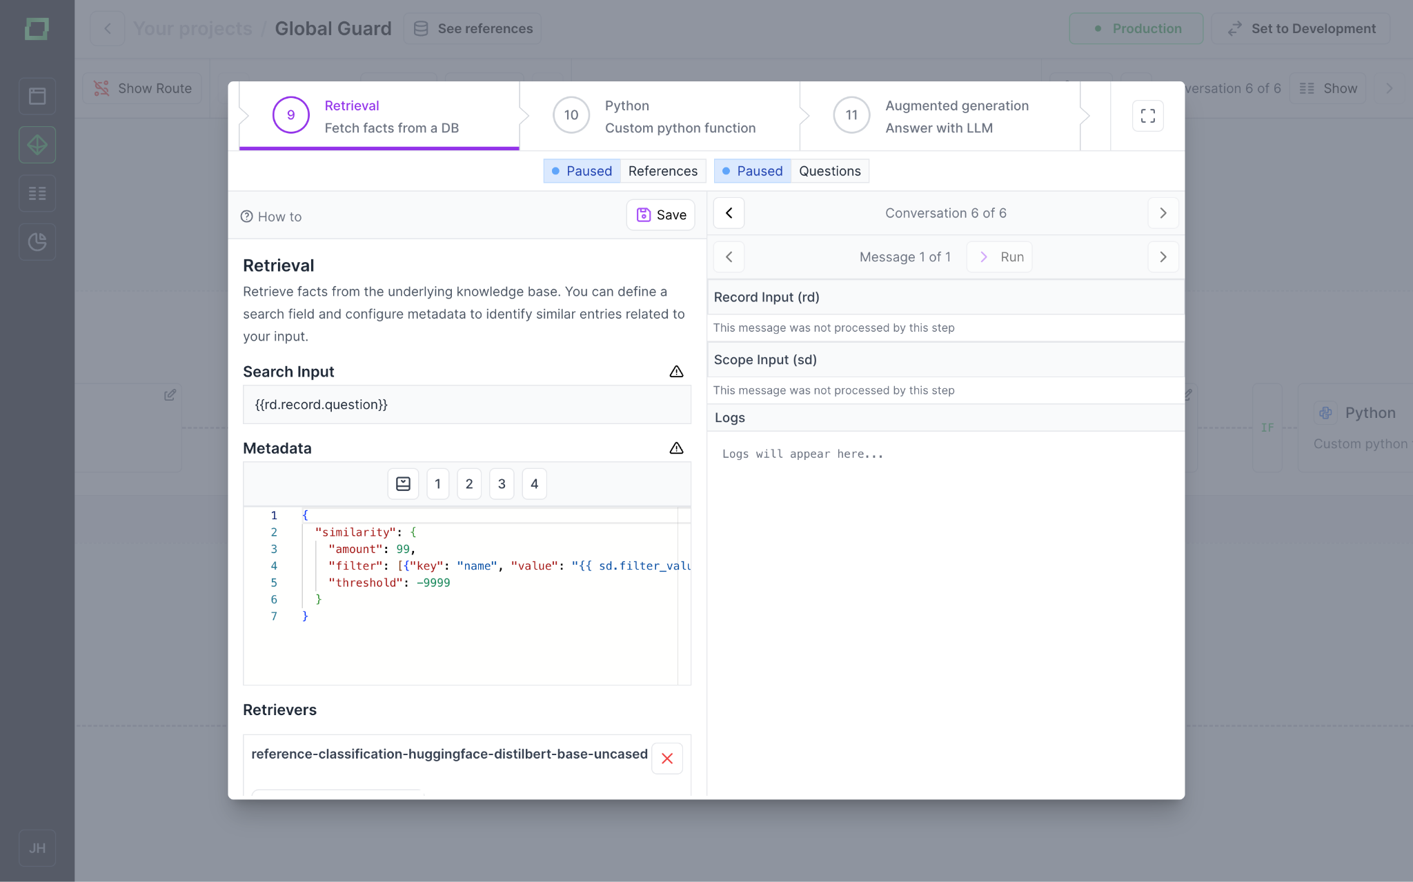Click the Metadata warning triangle icon
The width and height of the screenshot is (1413, 882).
click(676, 448)
